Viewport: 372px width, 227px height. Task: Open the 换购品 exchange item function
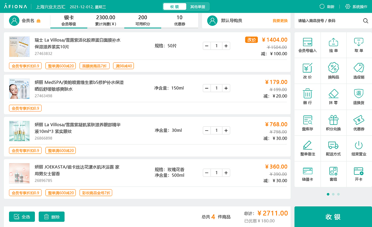333,71
